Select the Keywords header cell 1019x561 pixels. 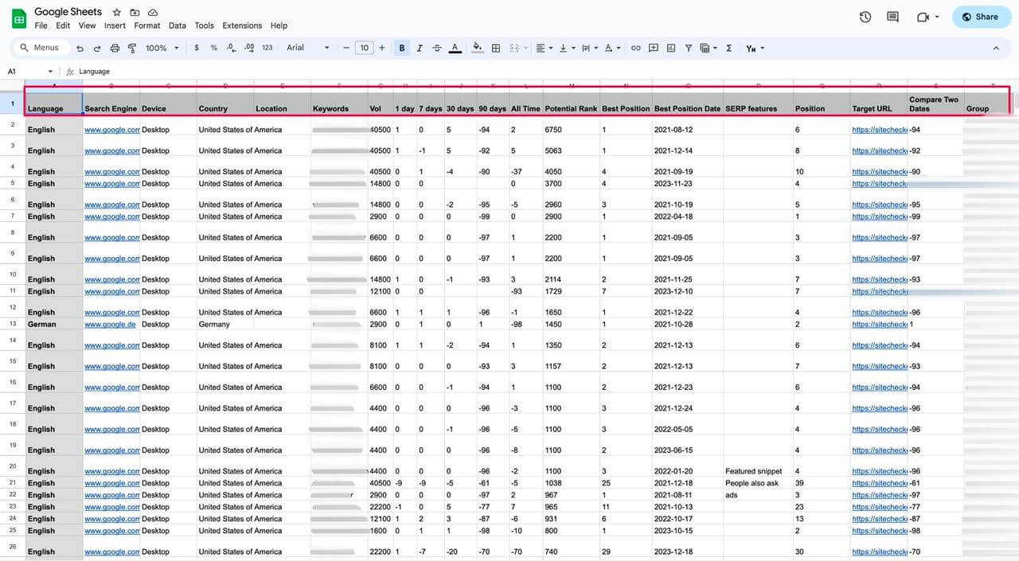coord(339,103)
